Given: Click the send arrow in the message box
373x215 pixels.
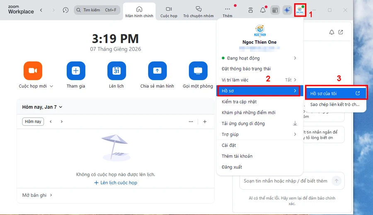Looking at the screenshot, I should click(x=337, y=181).
